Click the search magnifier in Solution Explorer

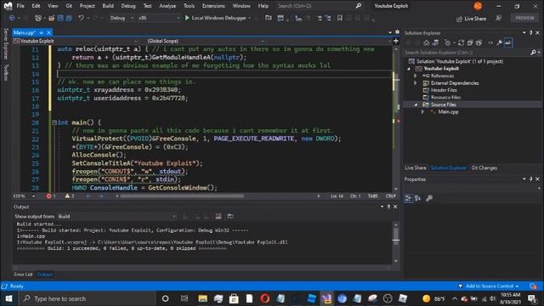click(x=533, y=53)
